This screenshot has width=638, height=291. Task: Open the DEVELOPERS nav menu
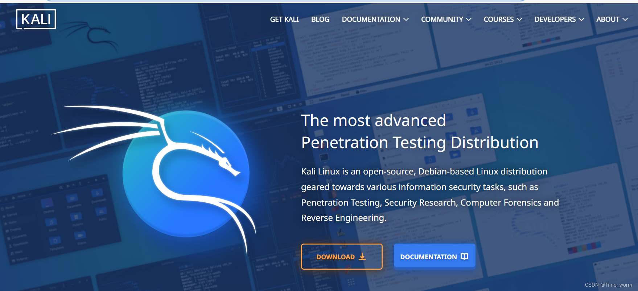(555, 20)
